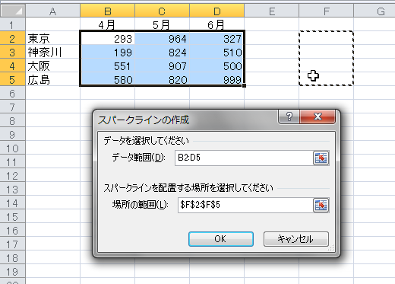
Task: Click cell containing 大阪
Action: click(x=52, y=66)
